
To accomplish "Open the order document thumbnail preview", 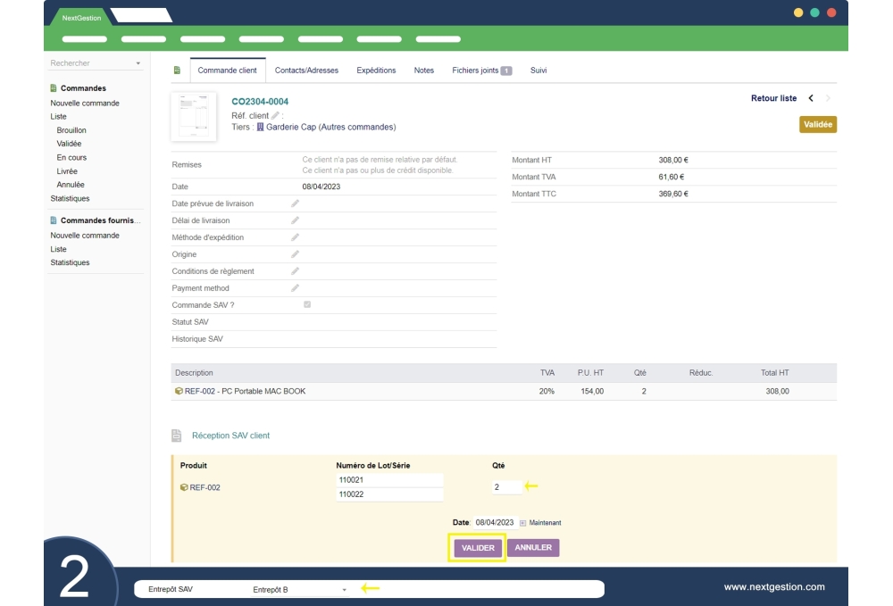I will tap(194, 117).
